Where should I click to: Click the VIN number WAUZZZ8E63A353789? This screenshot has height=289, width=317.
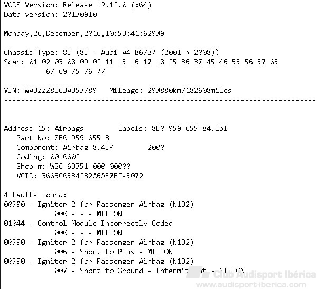tap(61, 90)
